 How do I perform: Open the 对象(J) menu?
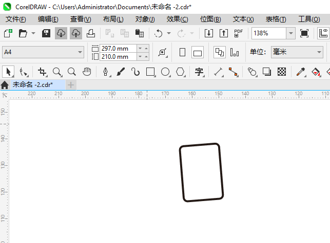(x=145, y=19)
